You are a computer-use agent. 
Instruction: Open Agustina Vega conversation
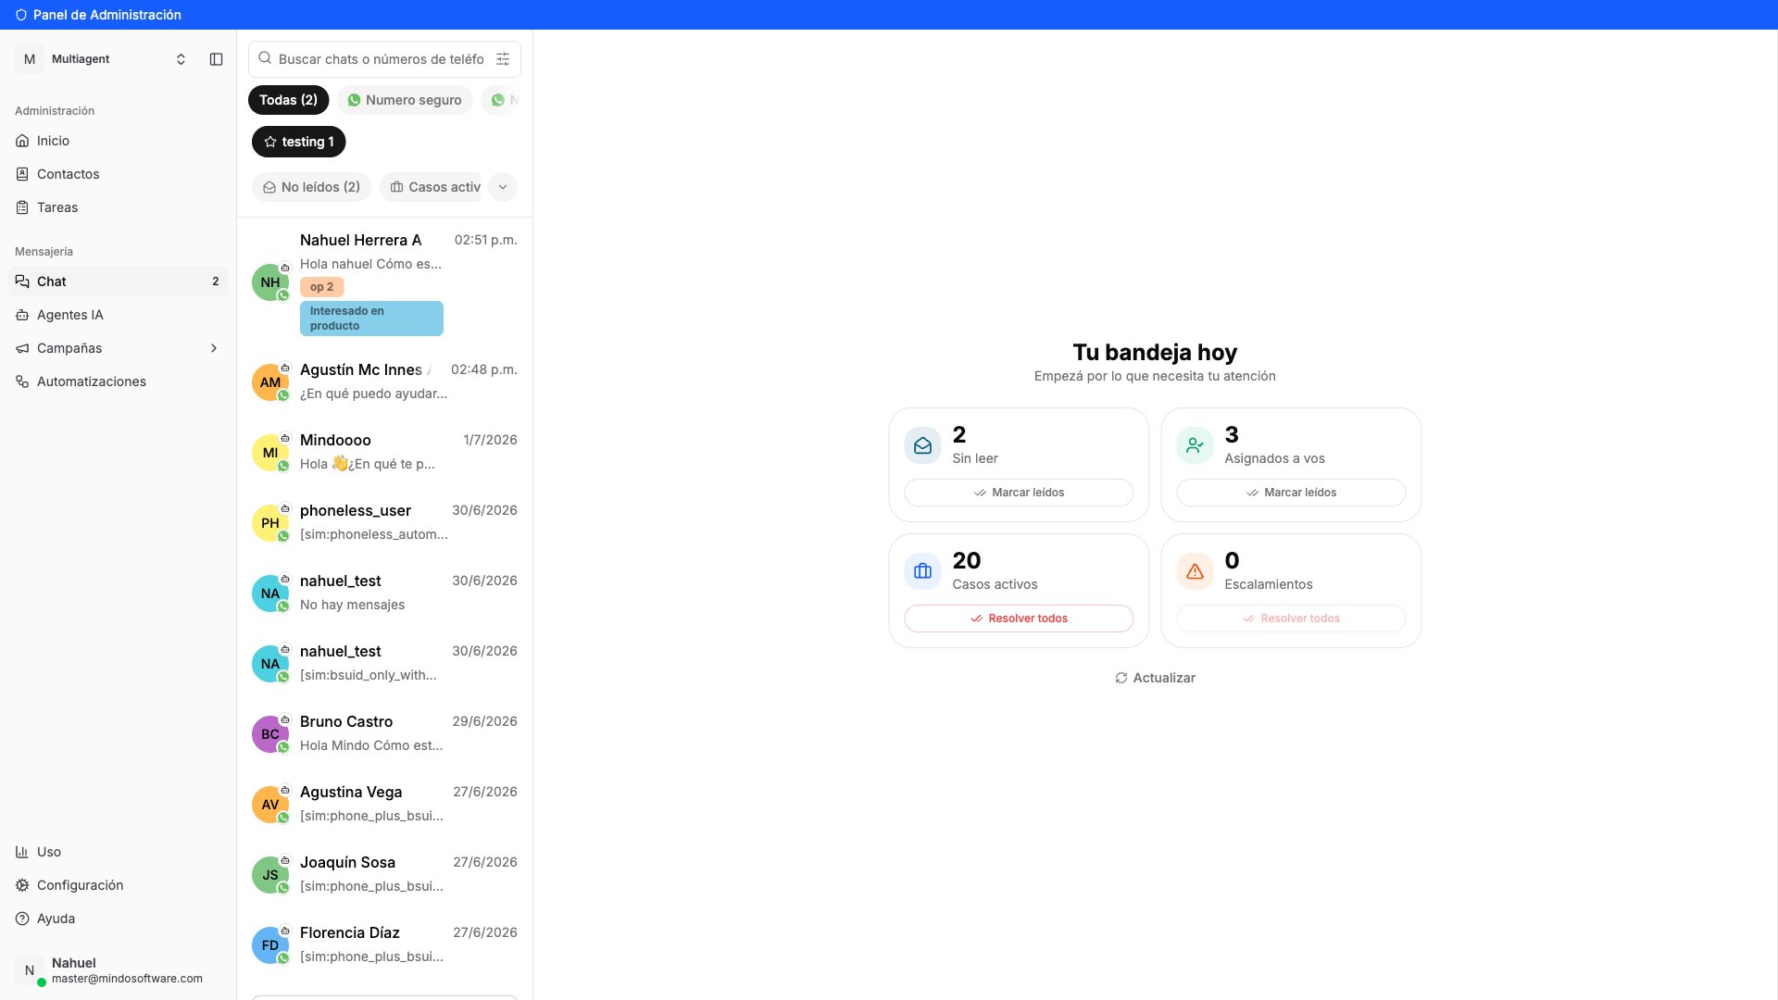pos(384,804)
